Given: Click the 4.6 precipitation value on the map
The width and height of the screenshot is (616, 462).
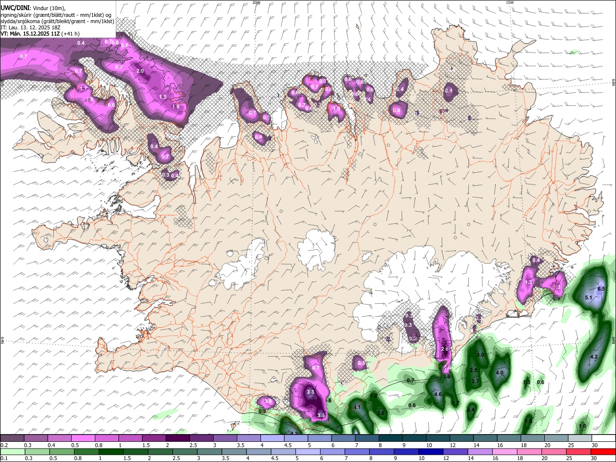Looking at the screenshot, I should point(438,394).
